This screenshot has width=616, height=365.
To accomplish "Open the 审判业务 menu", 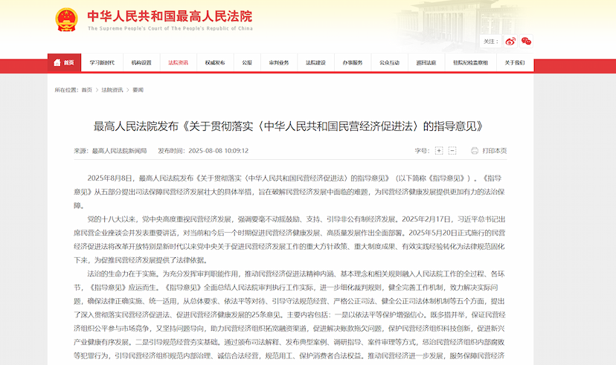I will click(279, 62).
